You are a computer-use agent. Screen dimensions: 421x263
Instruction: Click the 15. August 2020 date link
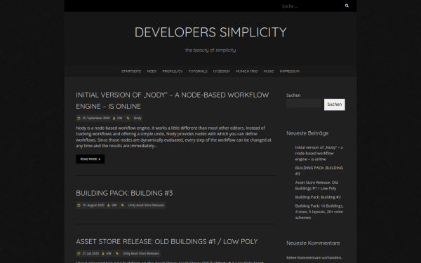93,205
